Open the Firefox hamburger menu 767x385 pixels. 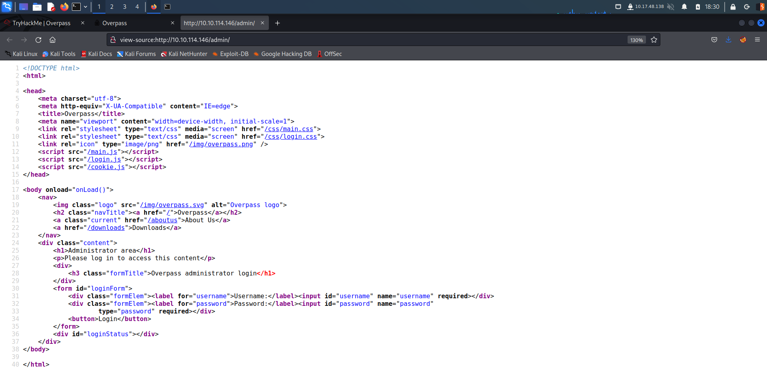[x=757, y=40]
